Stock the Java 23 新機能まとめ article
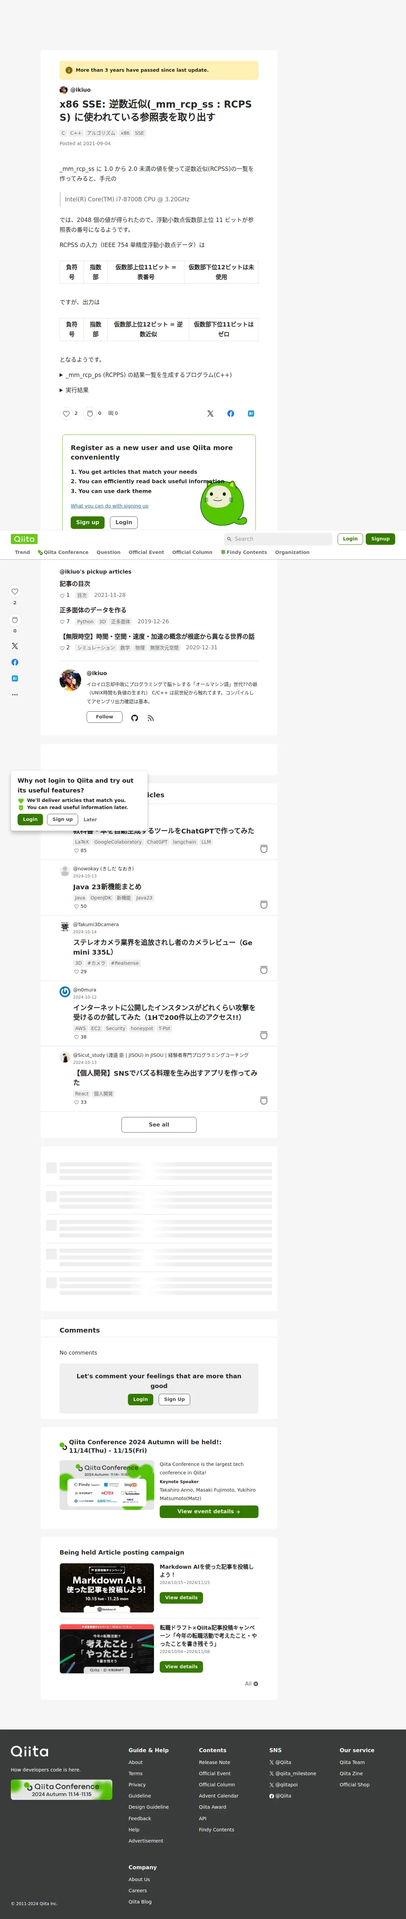This screenshot has width=406, height=1919. click(x=264, y=905)
